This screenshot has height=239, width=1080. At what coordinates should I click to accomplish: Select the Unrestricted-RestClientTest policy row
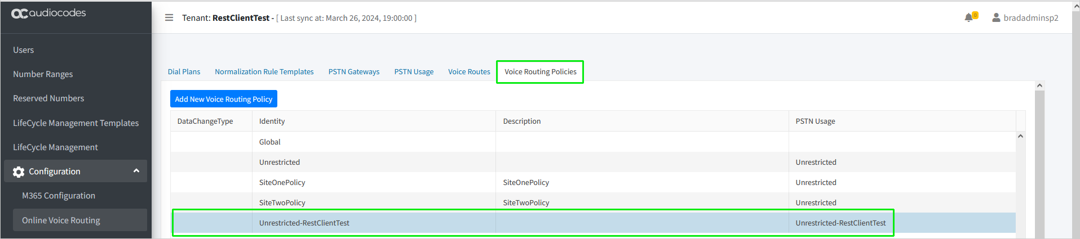pos(594,223)
